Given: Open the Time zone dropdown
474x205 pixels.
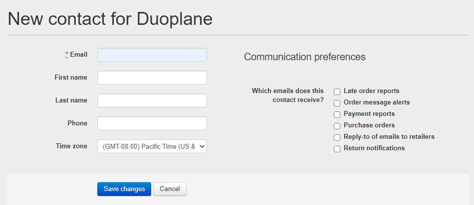Looking at the screenshot, I should 152,146.
